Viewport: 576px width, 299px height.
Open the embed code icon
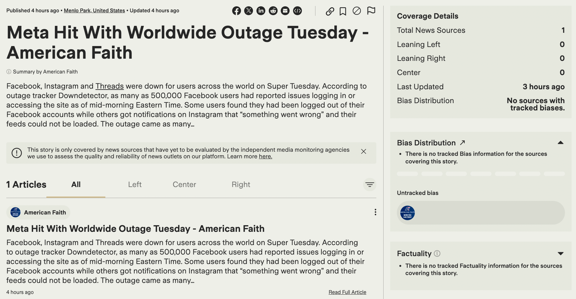coord(297,11)
